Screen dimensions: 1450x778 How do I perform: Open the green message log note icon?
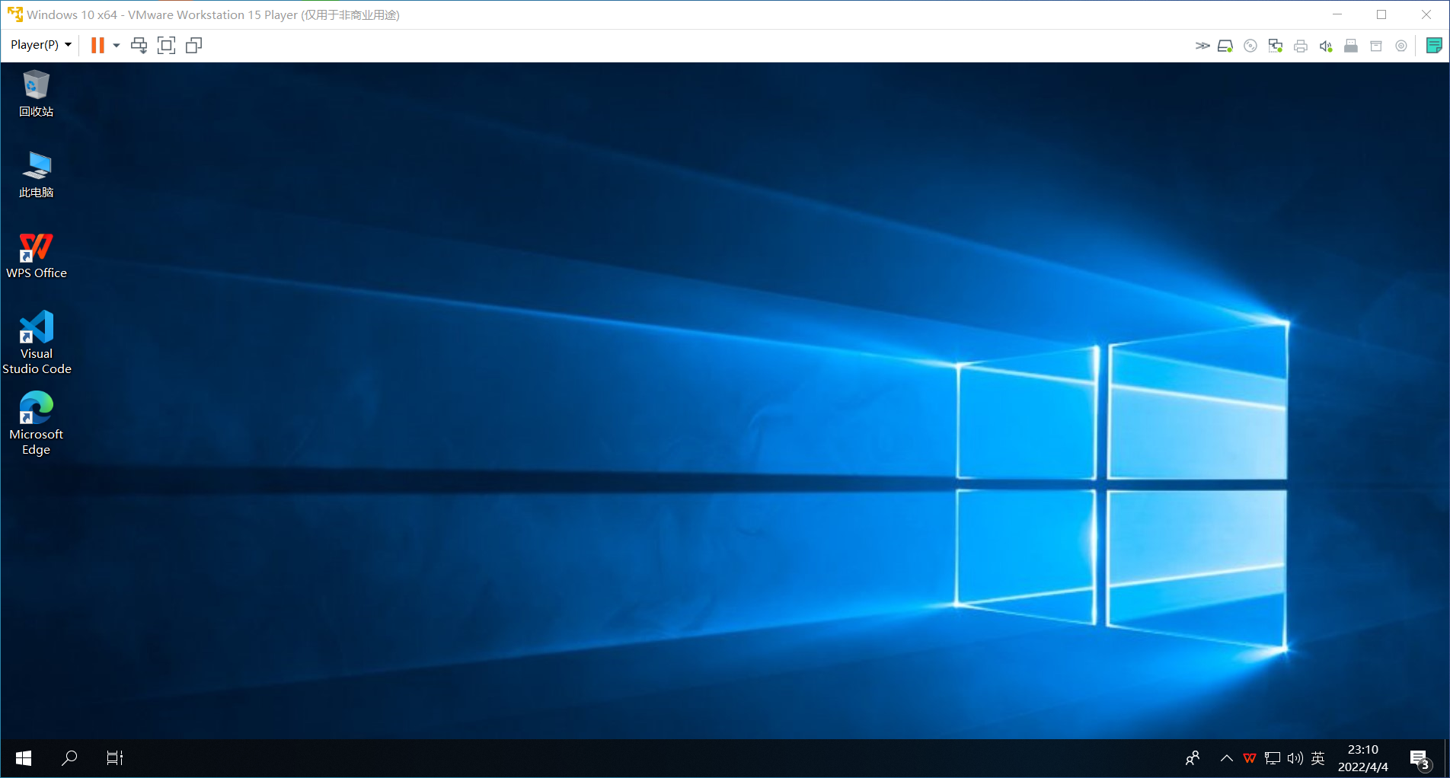1434,46
